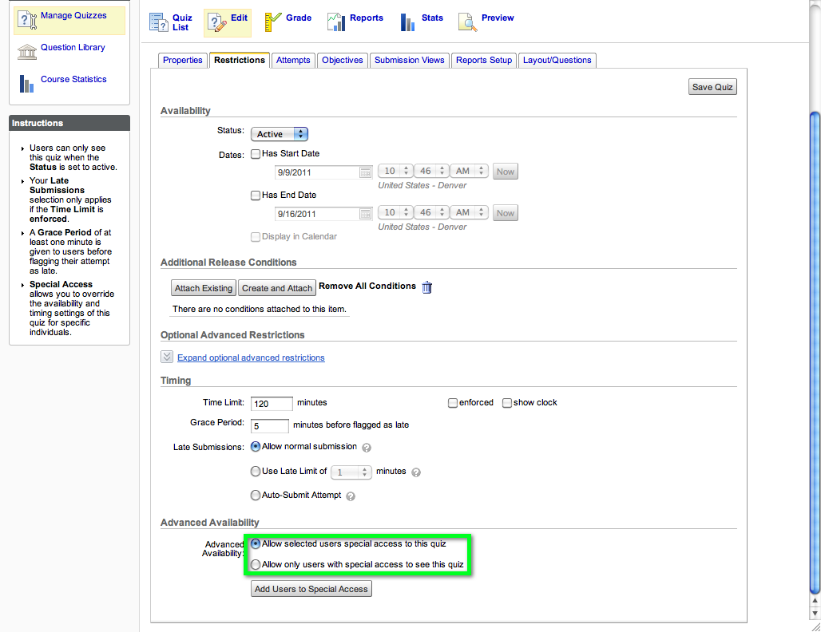Viewport: 821px width, 632px height.
Task: Open the Question Library icon
Action: pyautogui.click(x=27, y=52)
